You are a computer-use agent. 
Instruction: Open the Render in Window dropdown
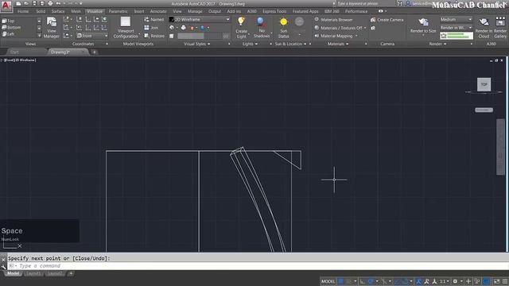point(456,28)
